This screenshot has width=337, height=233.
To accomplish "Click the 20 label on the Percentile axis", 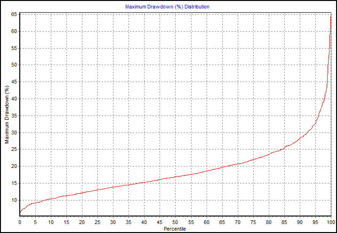I will [x=82, y=222].
